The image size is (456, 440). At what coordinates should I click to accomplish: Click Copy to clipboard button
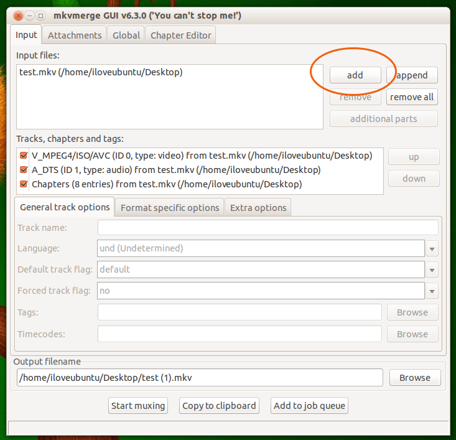(x=219, y=405)
